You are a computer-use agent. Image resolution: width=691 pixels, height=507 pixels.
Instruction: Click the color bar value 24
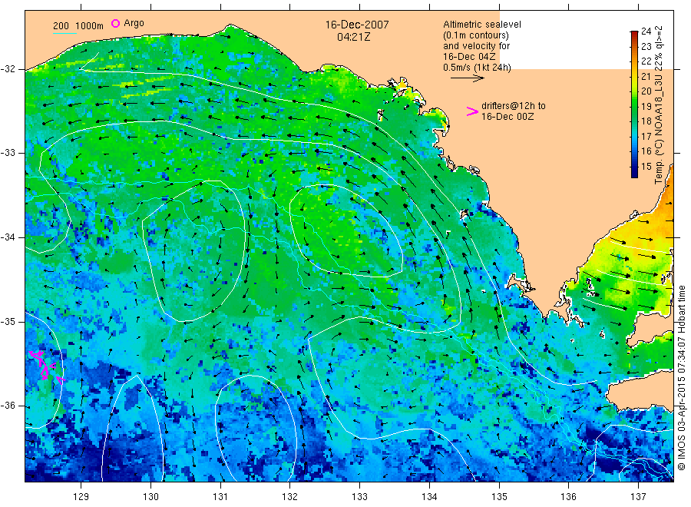[x=646, y=31]
